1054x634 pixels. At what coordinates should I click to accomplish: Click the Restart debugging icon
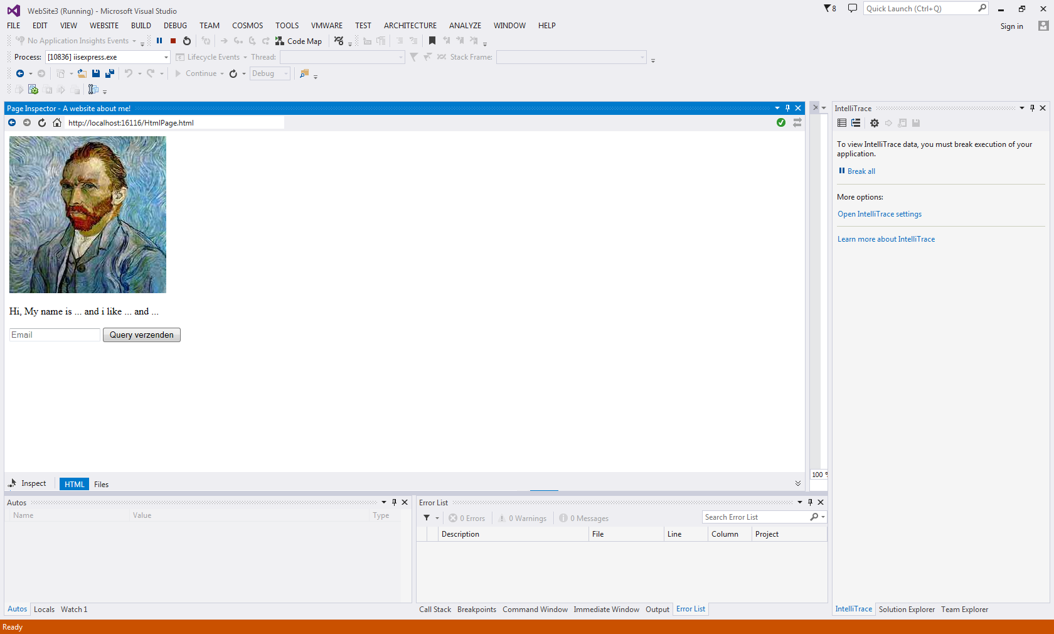click(186, 40)
